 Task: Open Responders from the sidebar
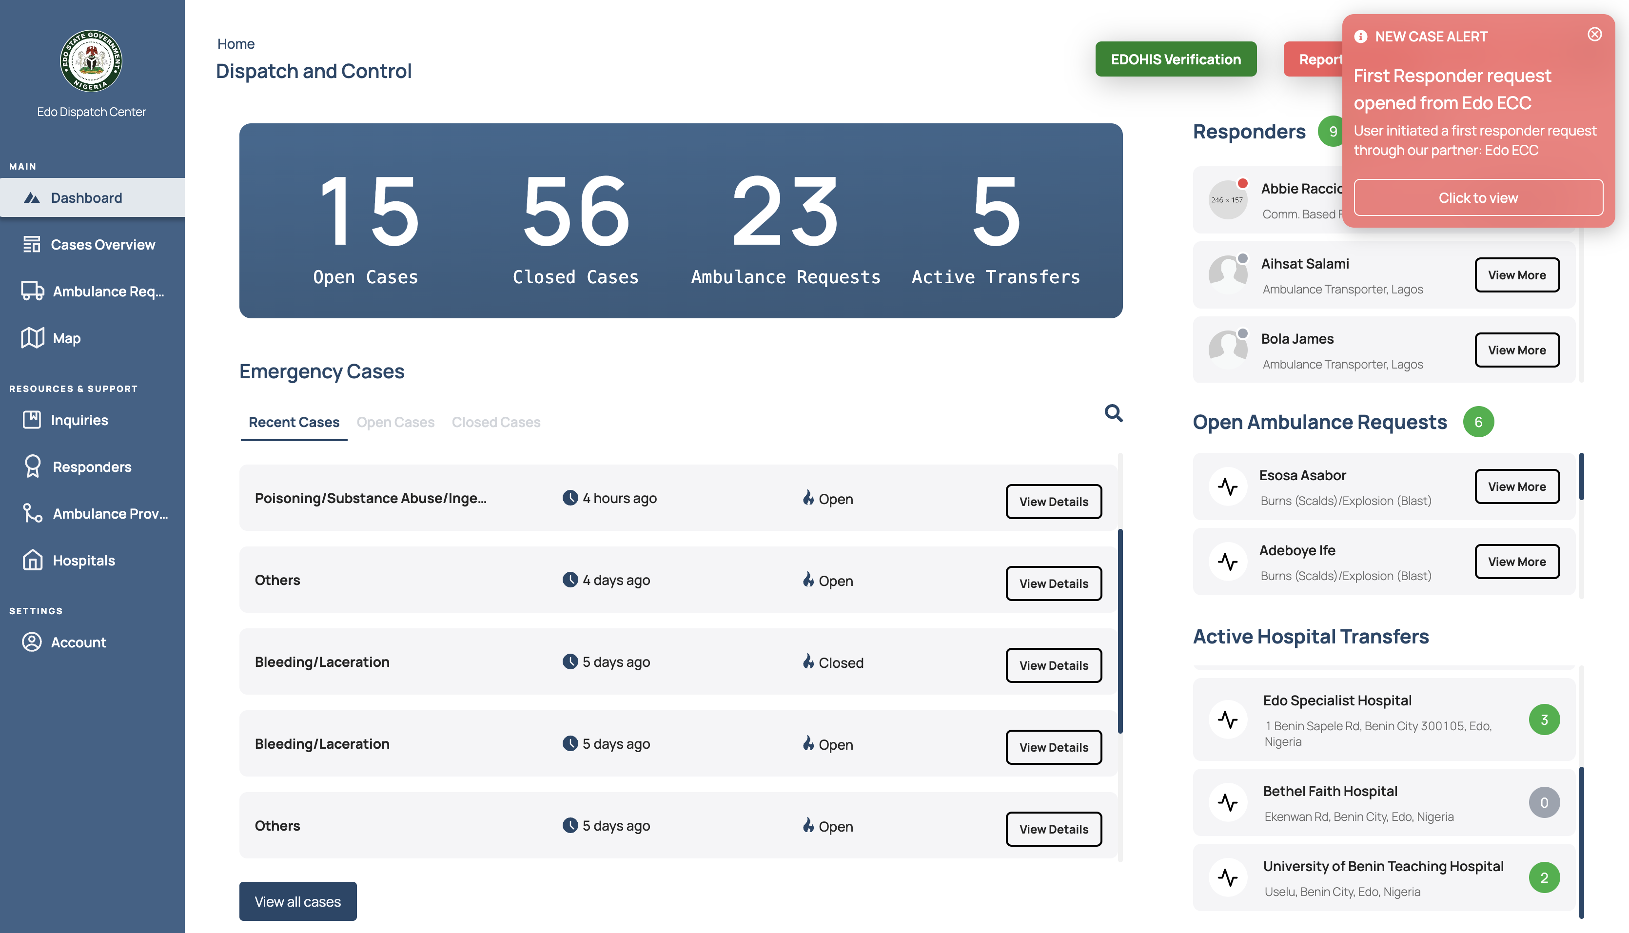(92, 466)
